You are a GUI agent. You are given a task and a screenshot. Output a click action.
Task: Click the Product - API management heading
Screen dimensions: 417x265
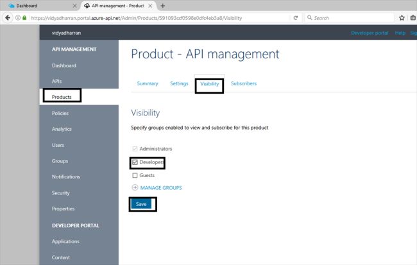[x=205, y=54]
